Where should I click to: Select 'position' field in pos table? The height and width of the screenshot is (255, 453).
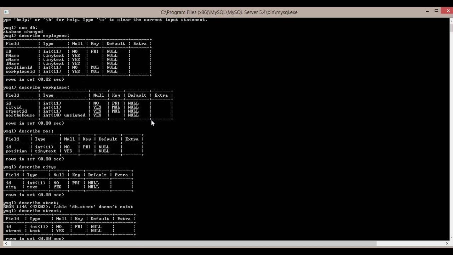tap(16, 151)
